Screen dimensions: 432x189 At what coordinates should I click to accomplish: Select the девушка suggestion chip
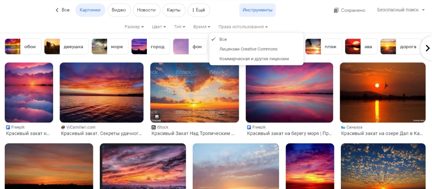click(x=67, y=47)
